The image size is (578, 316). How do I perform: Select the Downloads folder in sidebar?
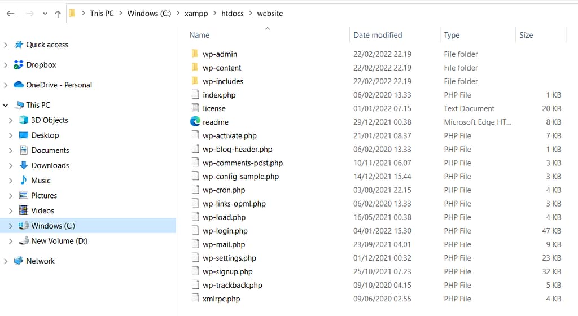(50, 165)
